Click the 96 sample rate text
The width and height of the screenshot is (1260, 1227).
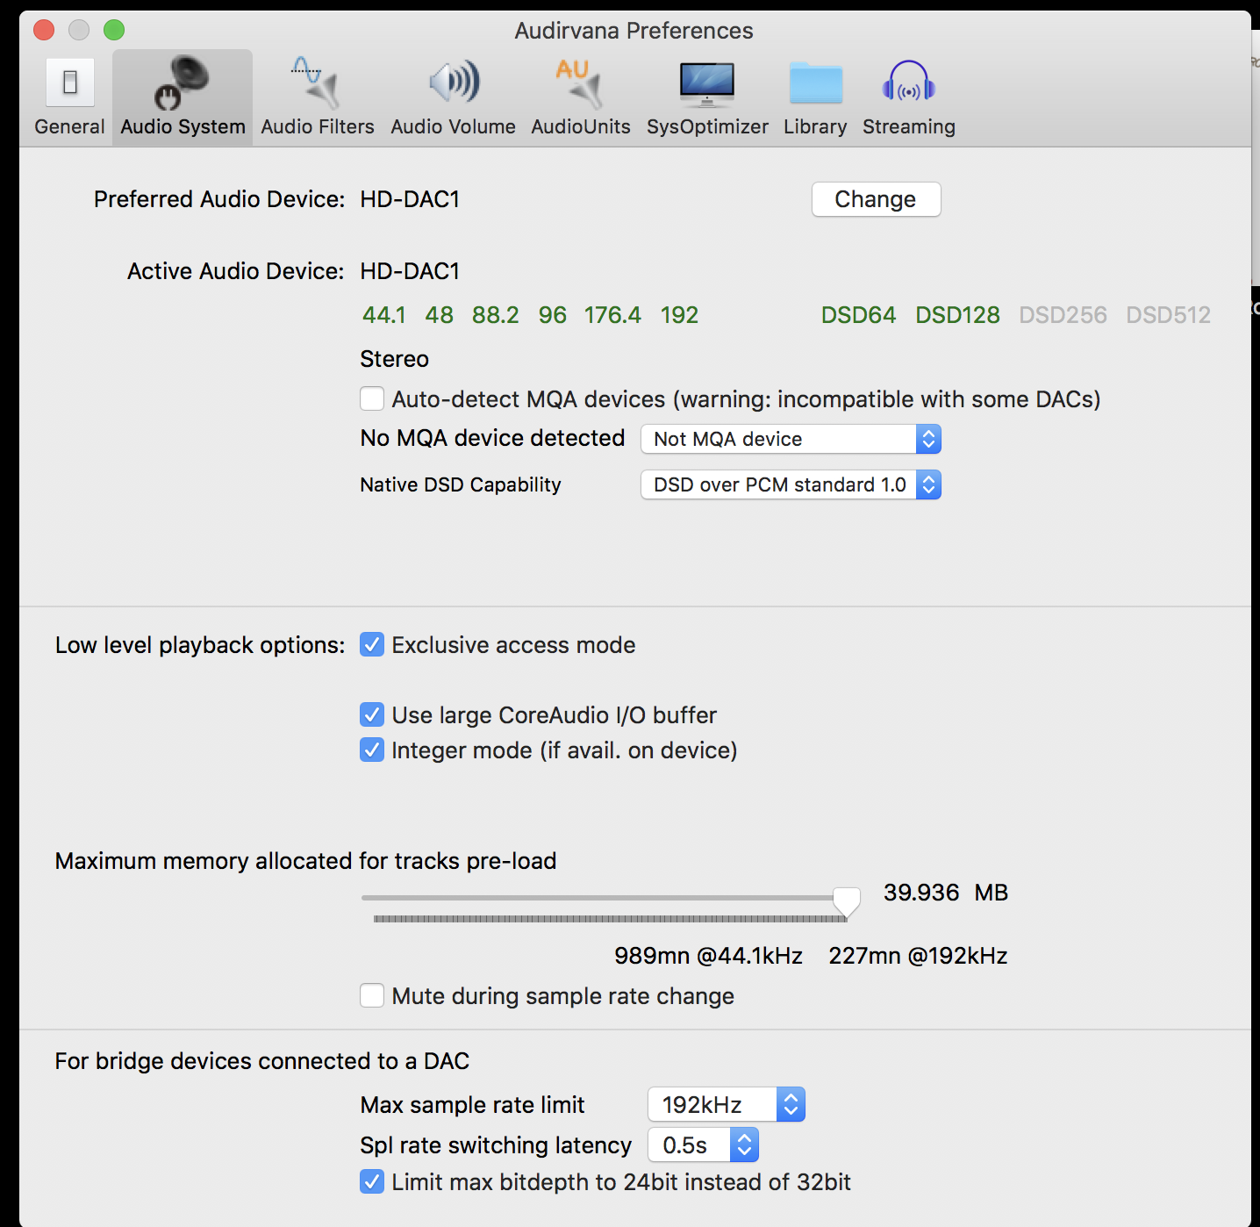click(553, 315)
